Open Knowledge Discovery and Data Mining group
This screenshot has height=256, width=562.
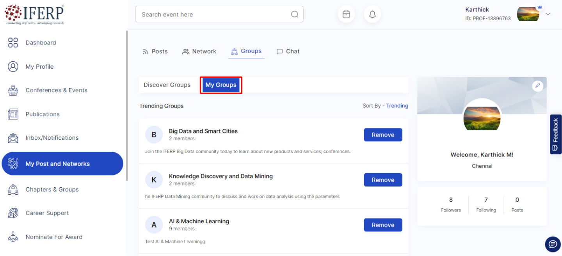[221, 176]
